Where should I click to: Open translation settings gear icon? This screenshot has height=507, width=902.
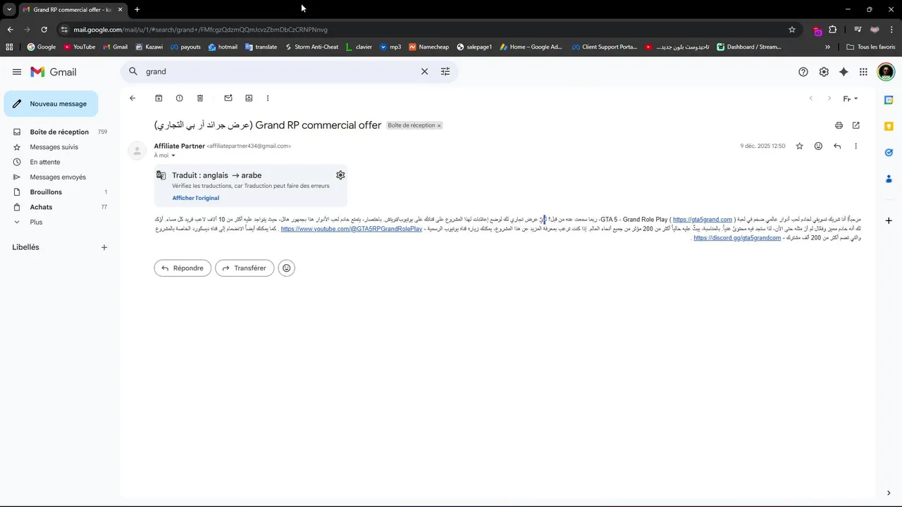point(340,175)
